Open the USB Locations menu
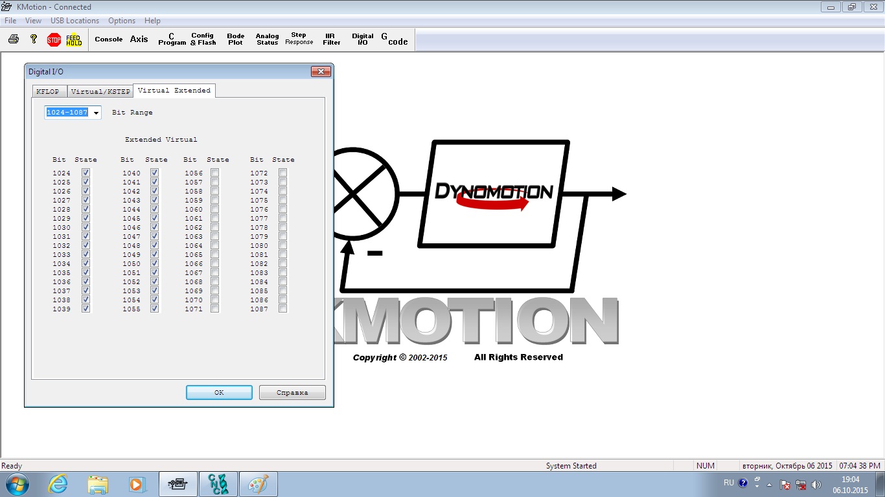 [x=75, y=21]
